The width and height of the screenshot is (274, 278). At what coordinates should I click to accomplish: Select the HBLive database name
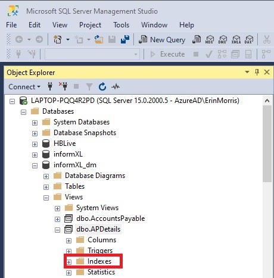(x=64, y=143)
